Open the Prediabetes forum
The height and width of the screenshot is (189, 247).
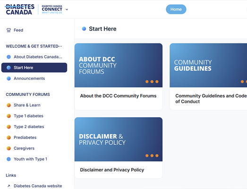point(25,137)
